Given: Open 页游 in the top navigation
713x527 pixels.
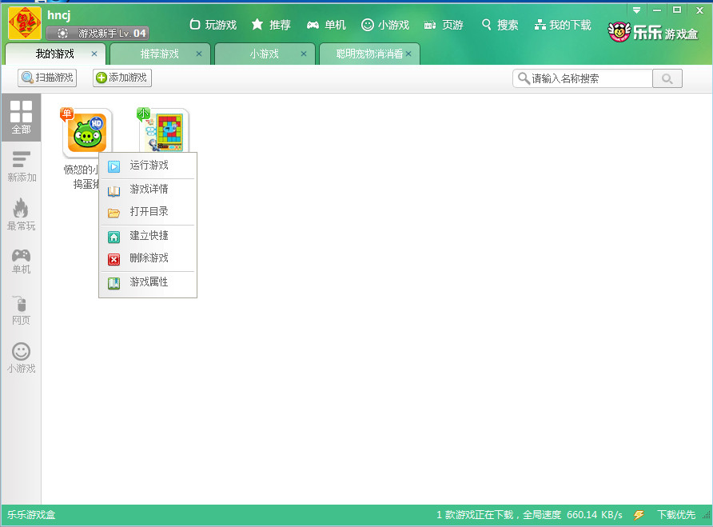Looking at the screenshot, I should (x=444, y=25).
